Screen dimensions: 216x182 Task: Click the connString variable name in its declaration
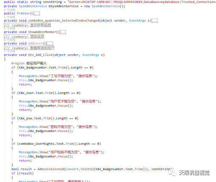tap(53, 2)
